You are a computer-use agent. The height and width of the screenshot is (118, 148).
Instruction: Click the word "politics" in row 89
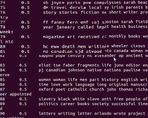(x=48, y=104)
